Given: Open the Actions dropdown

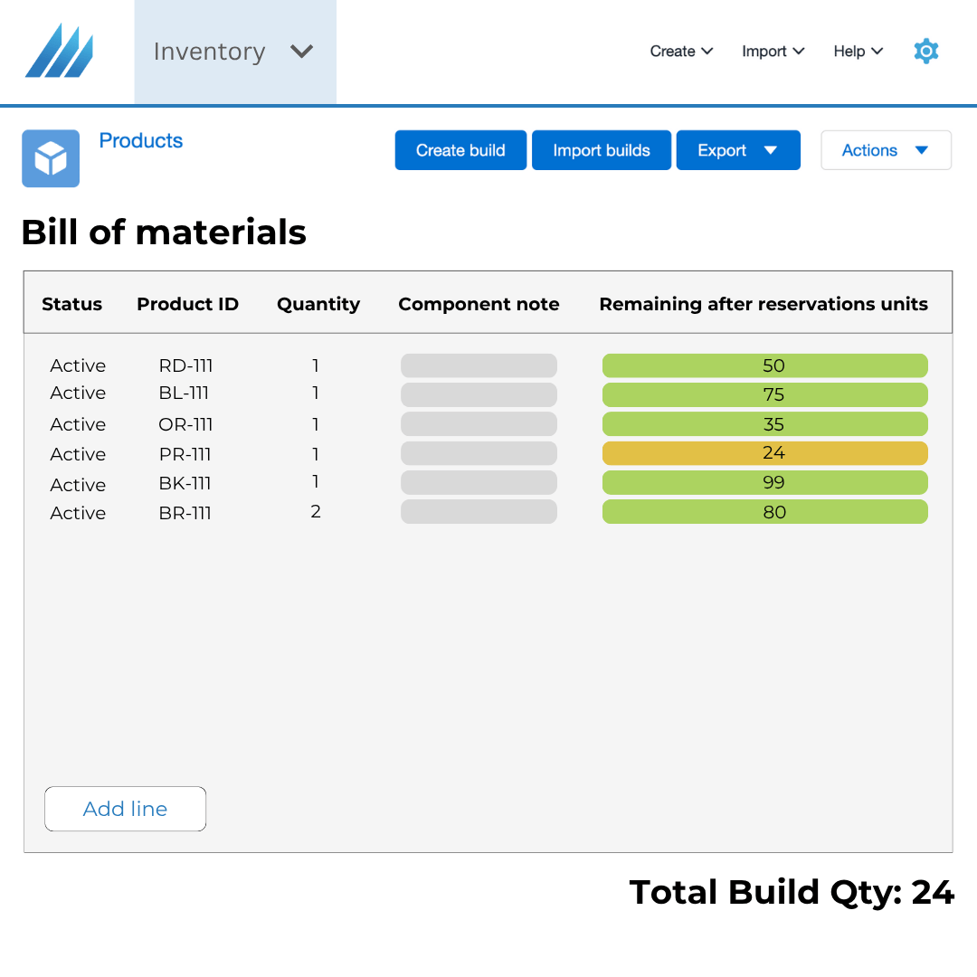Looking at the screenshot, I should click(x=885, y=150).
